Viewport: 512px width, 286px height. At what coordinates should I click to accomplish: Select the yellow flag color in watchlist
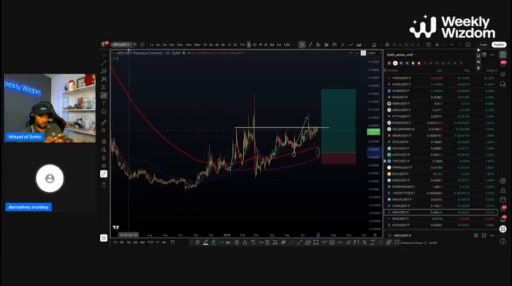tap(413, 63)
